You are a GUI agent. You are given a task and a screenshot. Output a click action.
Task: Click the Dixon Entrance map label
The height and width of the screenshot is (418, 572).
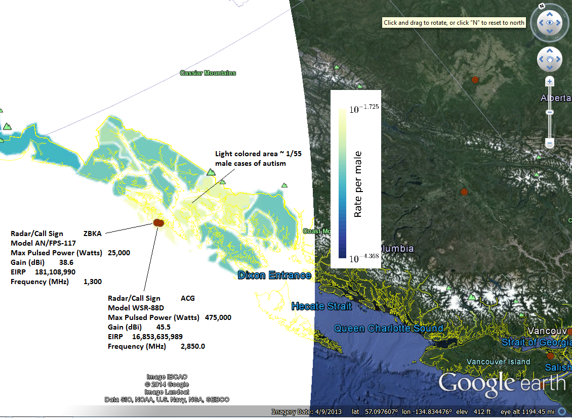(274, 275)
